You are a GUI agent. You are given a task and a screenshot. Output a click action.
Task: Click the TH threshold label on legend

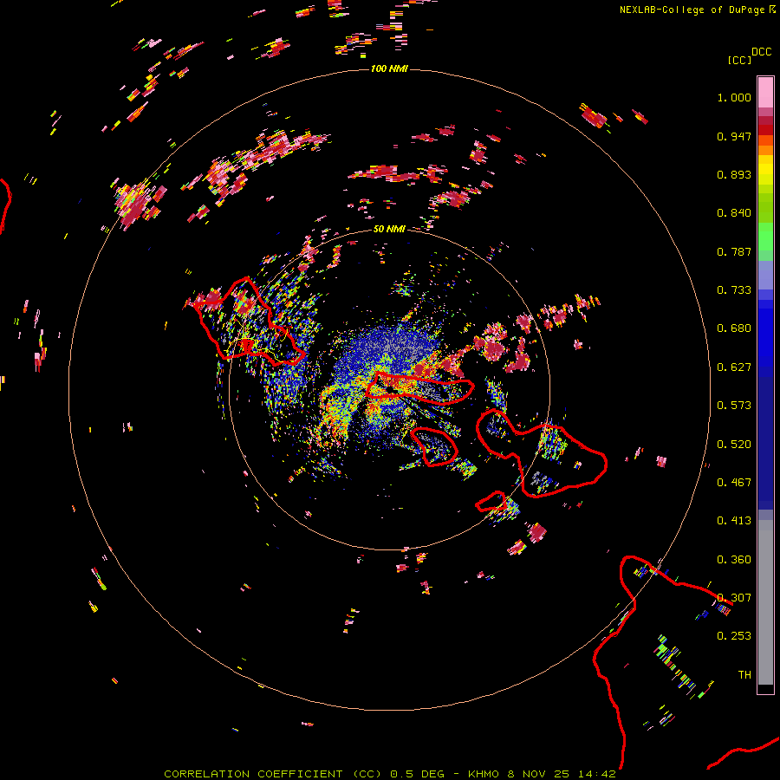(x=744, y=675)
